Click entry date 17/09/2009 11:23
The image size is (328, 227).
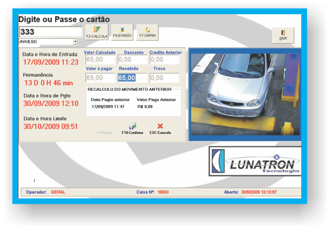coord(51,62)
